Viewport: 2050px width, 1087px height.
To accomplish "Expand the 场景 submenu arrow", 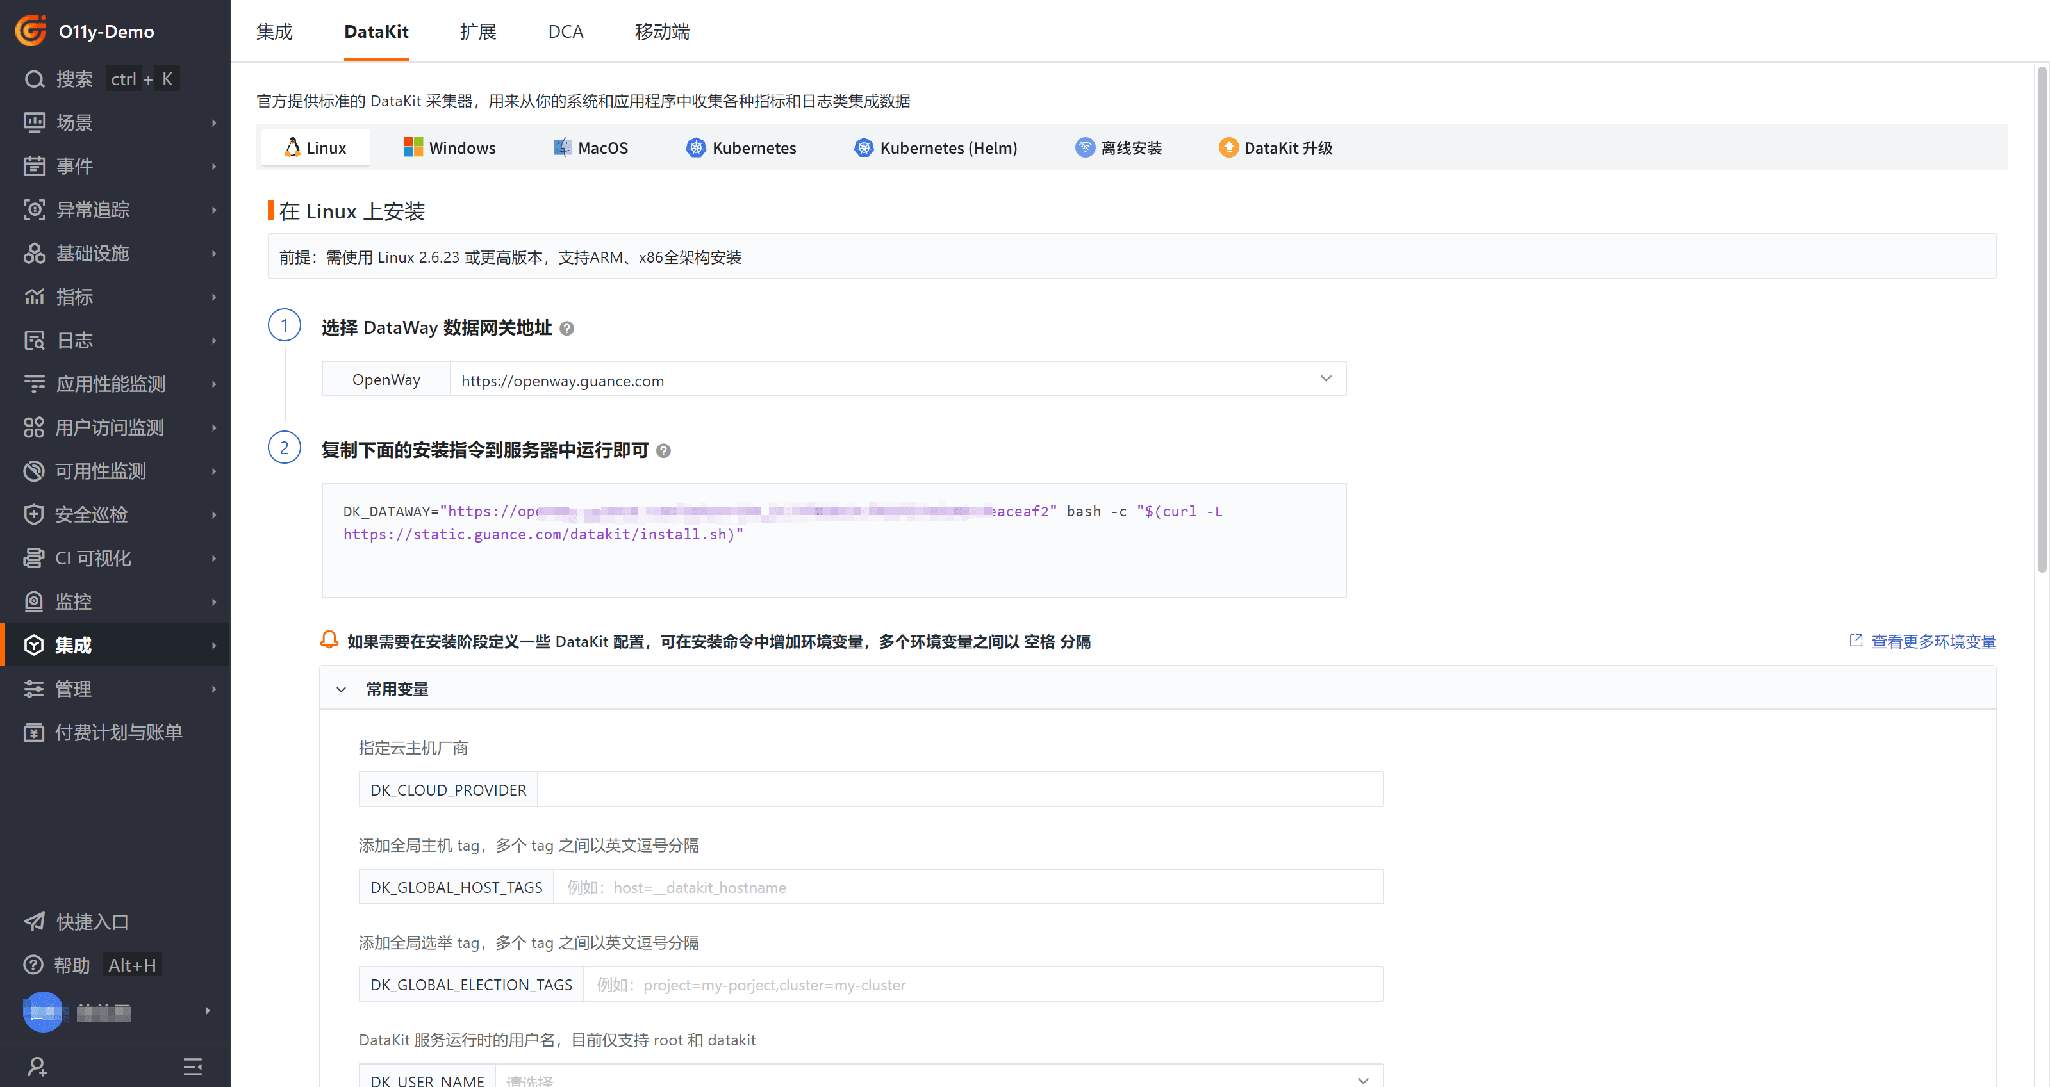I will coord(213,122).
